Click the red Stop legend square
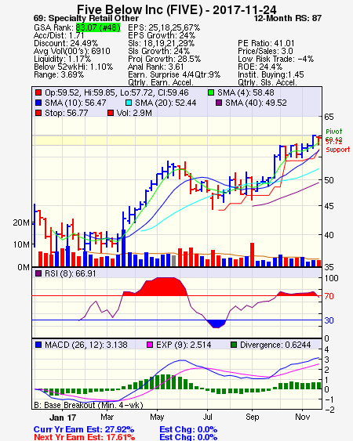This screenshot has height=441, width=353. [38, 113]
